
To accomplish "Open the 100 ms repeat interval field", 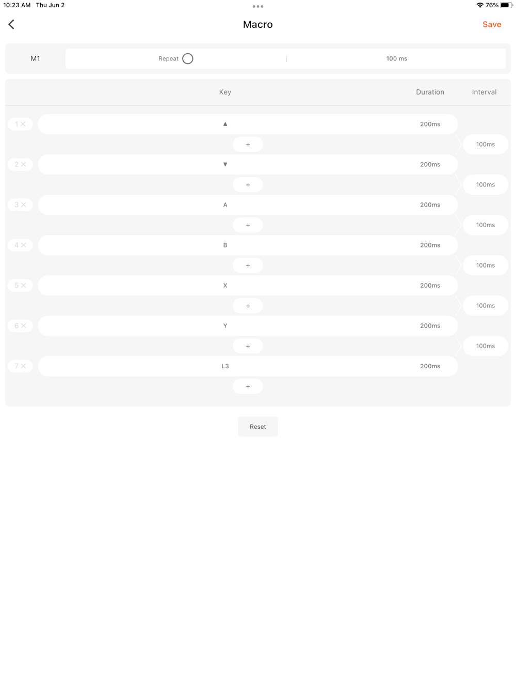I will point(396,58).
